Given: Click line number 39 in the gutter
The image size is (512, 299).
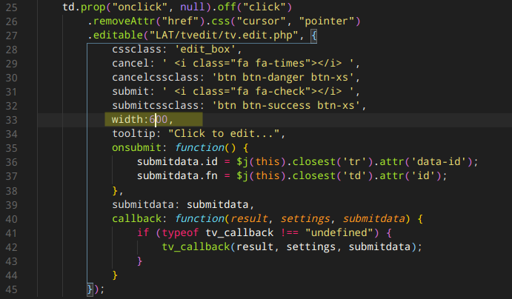Looking at the screenshot, I should [11, 205].
